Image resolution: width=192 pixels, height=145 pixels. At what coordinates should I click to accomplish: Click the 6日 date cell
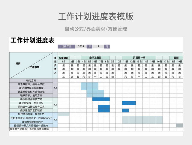click(x=95, y=62)
